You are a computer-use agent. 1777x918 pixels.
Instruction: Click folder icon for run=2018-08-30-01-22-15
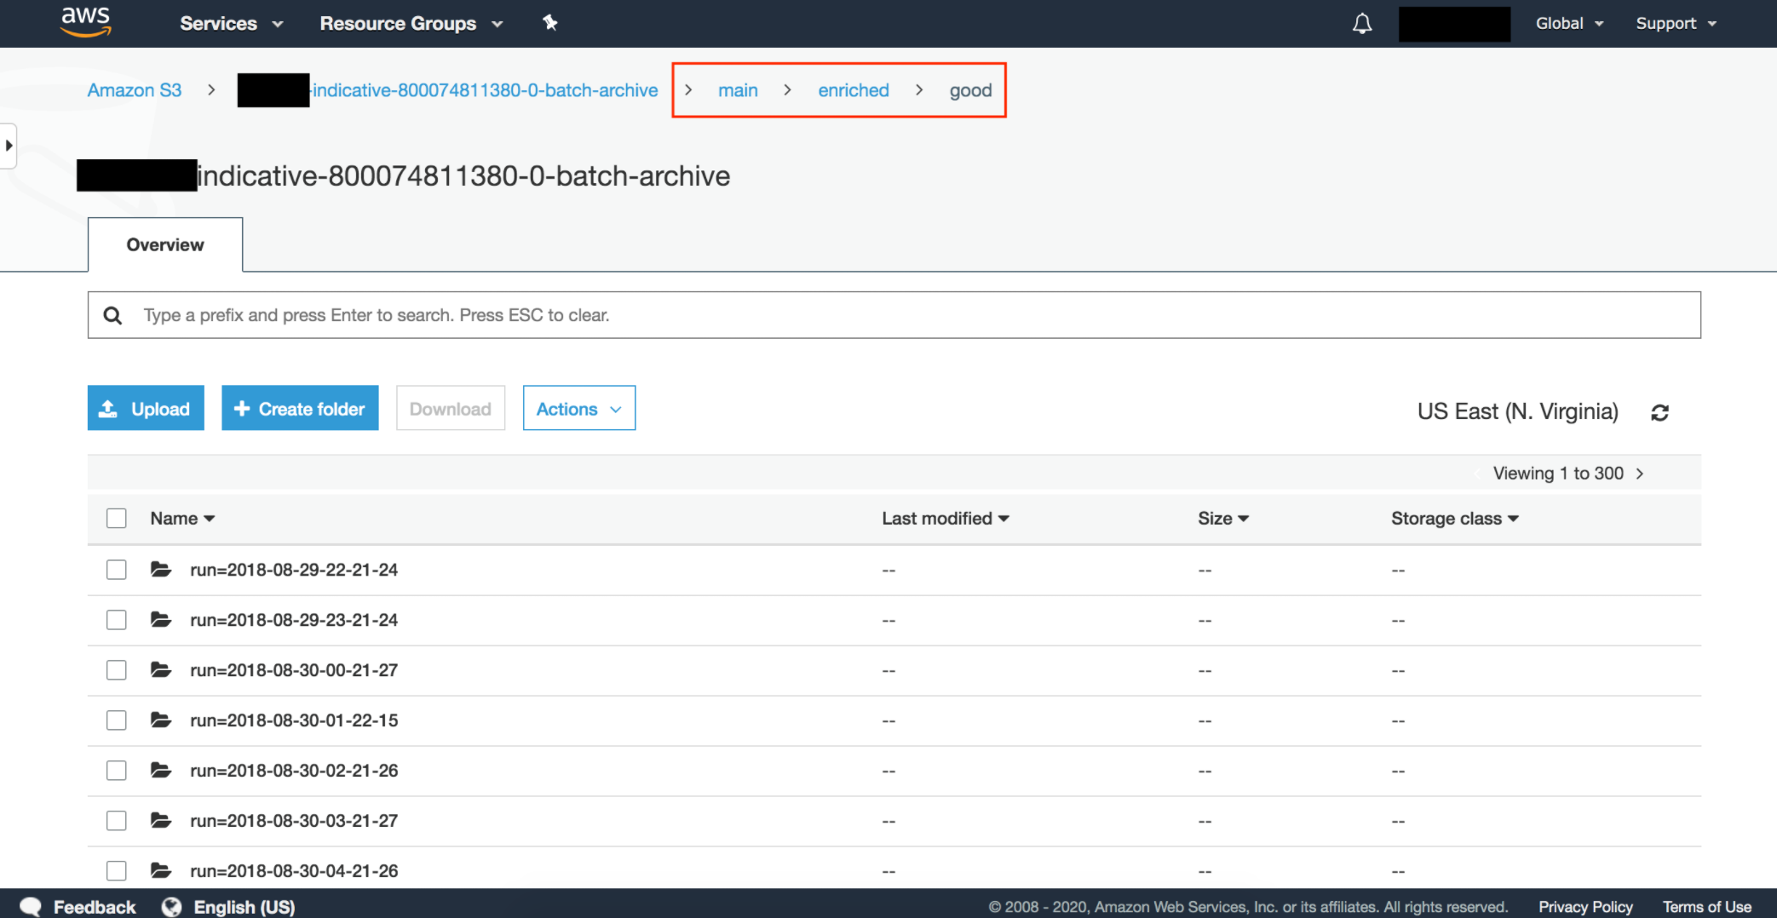[x=161, y=720]
